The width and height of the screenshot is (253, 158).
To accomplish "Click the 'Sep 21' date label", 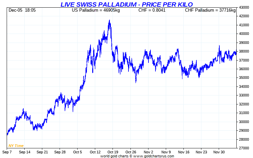I will click(x=42, y=152).
